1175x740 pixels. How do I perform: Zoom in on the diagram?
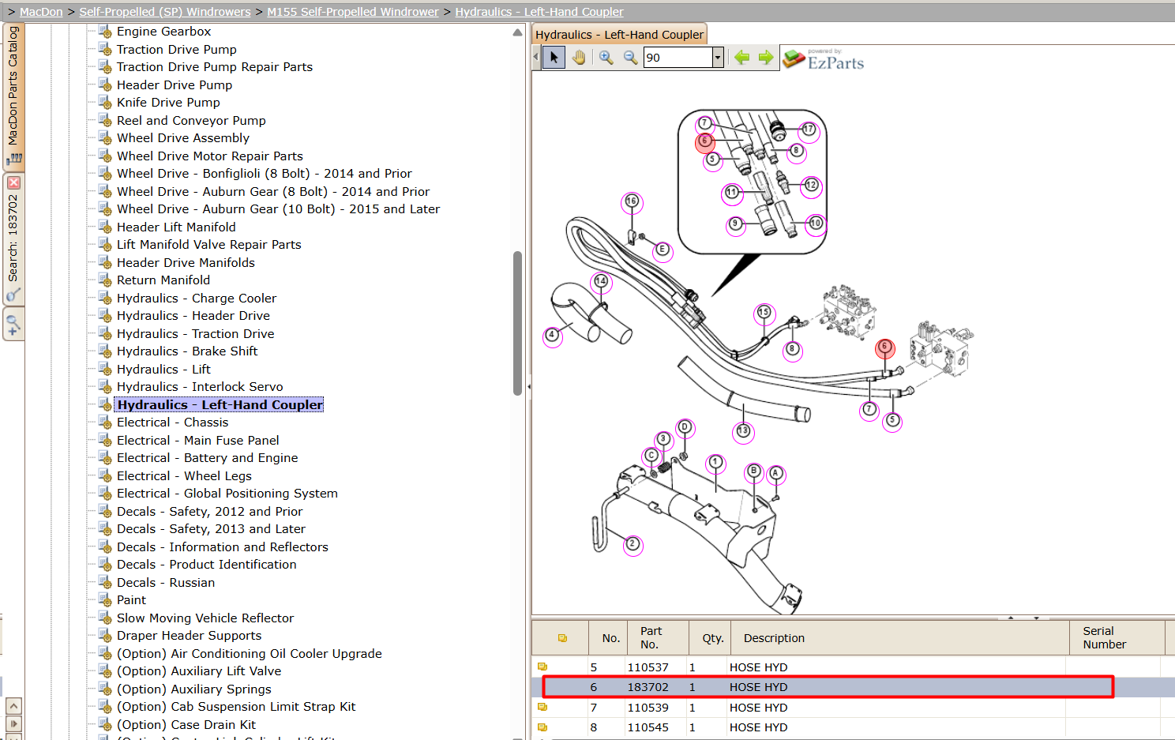(606, 58)
